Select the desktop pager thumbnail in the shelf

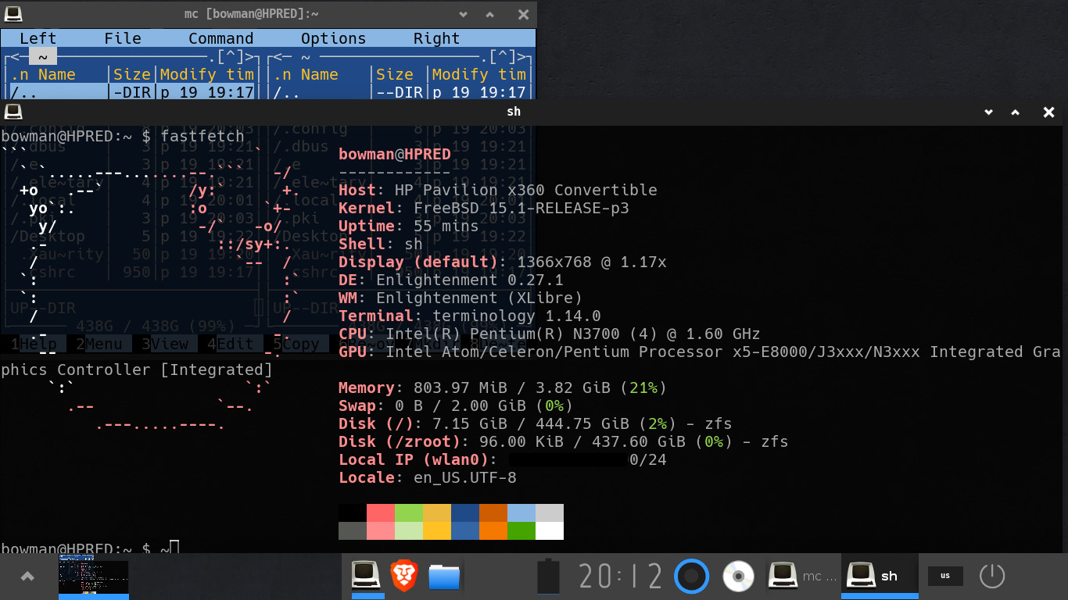[94, 578]
